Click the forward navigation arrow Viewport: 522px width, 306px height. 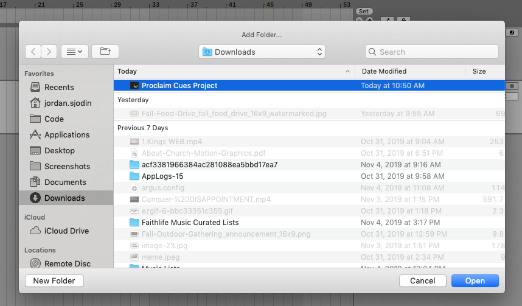(x=49, y=52)
